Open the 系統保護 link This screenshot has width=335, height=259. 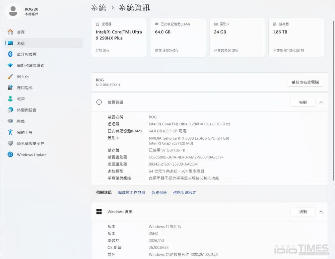coord(159,193)
